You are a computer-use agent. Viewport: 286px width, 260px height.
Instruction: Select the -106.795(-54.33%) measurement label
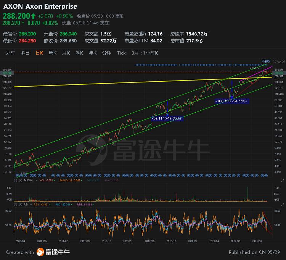(x=231, y=101)
